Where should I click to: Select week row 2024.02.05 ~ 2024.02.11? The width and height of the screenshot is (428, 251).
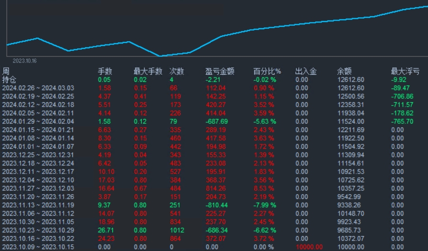(x=38, y=113)
